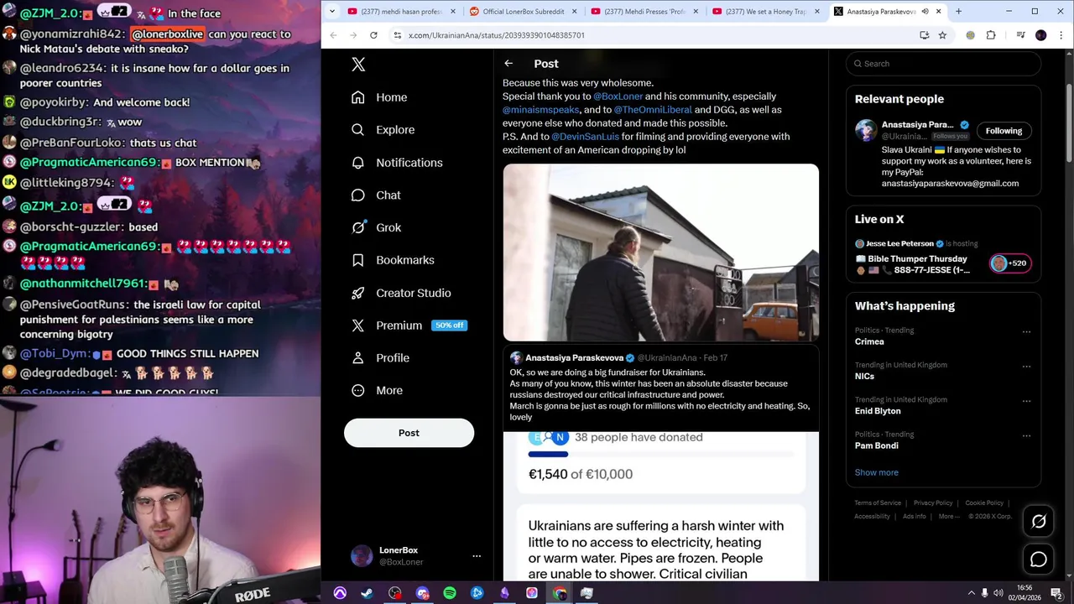Click the Chrome address bar URL
The width and height of the screenshot is (1074, 604).
[497, 35]
